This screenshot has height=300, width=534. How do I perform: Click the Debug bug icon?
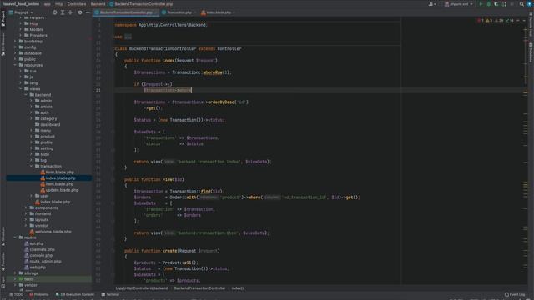(489, 4)
